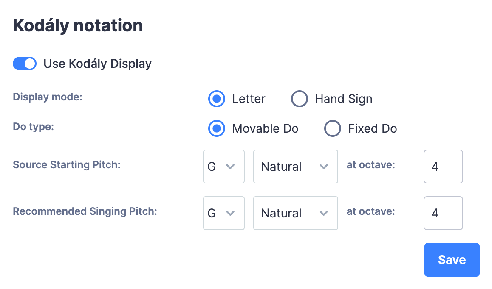This screenshot has height=289, width=492.
Task: Click chevron arrow beside Recommended Singing Pitch G
Action: pos(230,213)
